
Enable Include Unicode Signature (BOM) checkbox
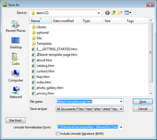point(57,134)
